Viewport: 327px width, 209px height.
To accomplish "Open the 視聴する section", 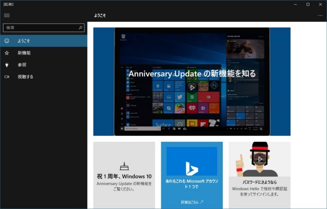I will click(x=44, y=76).
